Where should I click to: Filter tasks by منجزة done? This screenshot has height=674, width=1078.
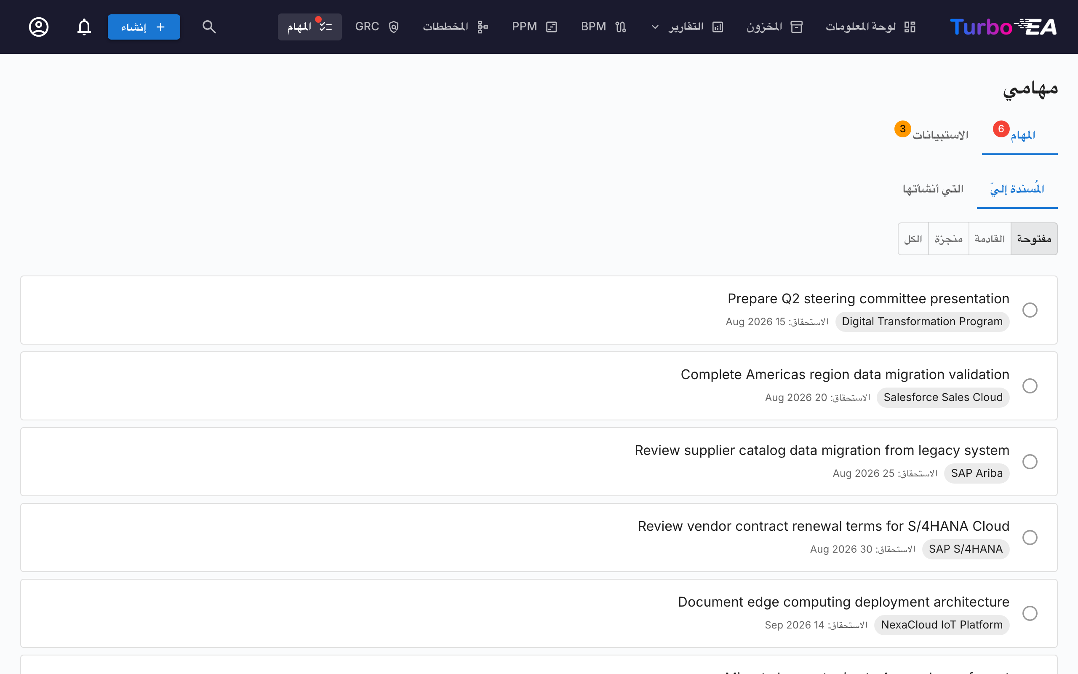(948, 239)
